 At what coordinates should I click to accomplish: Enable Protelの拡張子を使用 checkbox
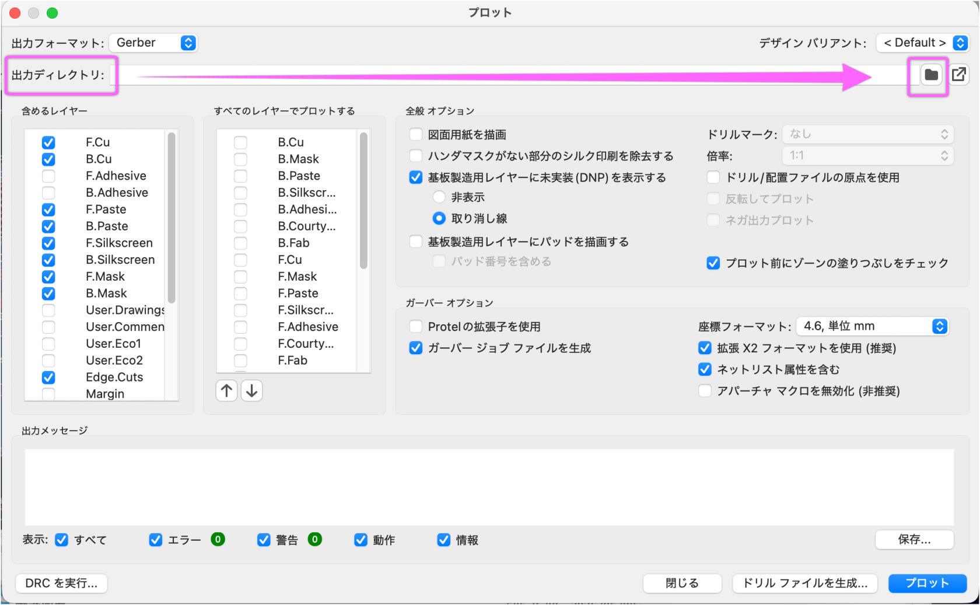(x=416, y=327)
